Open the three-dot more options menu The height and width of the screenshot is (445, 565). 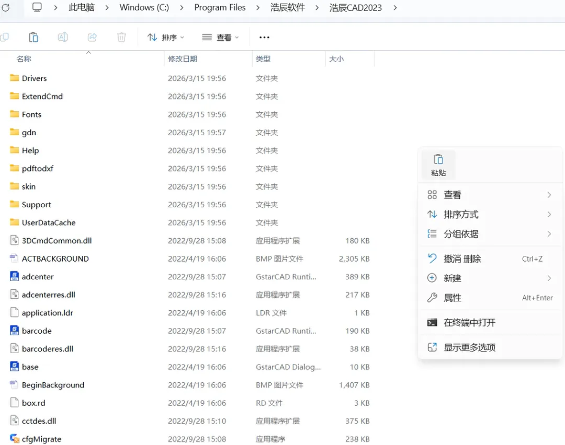tap(264, 37)
